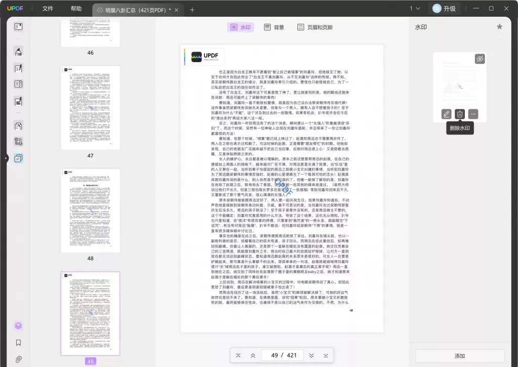Open the Edit PDF tool
The height and width of the screenshot is (367, 518).
pyautogui.click(x=19, y=68)
